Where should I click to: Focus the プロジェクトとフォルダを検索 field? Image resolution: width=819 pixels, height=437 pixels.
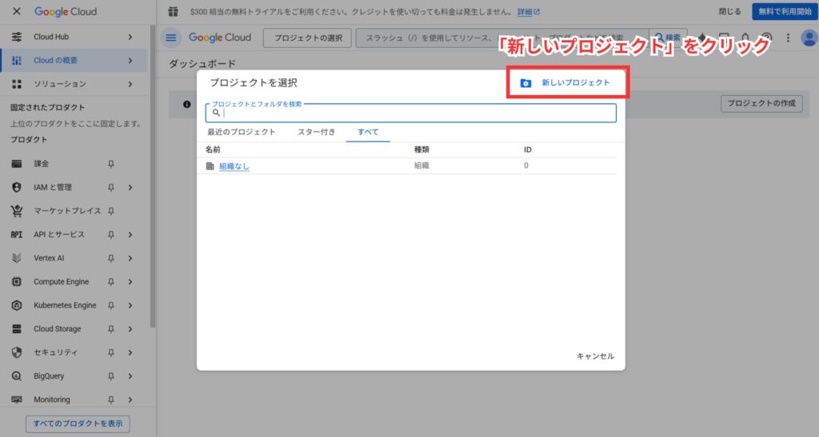click(x=410, y=113)
